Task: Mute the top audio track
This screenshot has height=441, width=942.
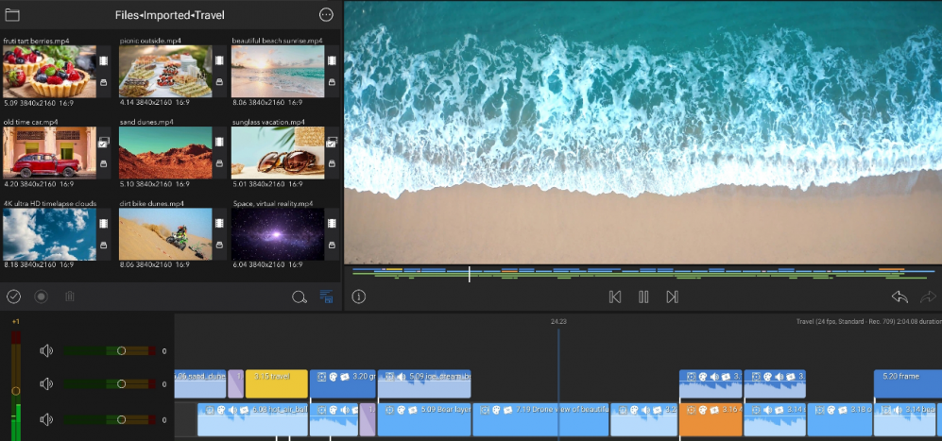Action: click(x=46, y=350)
